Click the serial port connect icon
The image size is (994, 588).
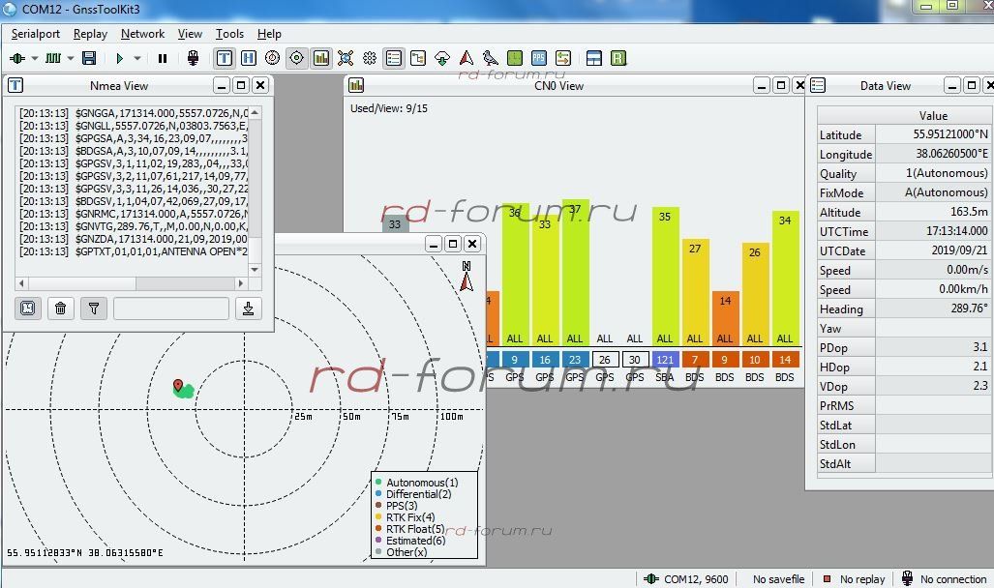17,58
